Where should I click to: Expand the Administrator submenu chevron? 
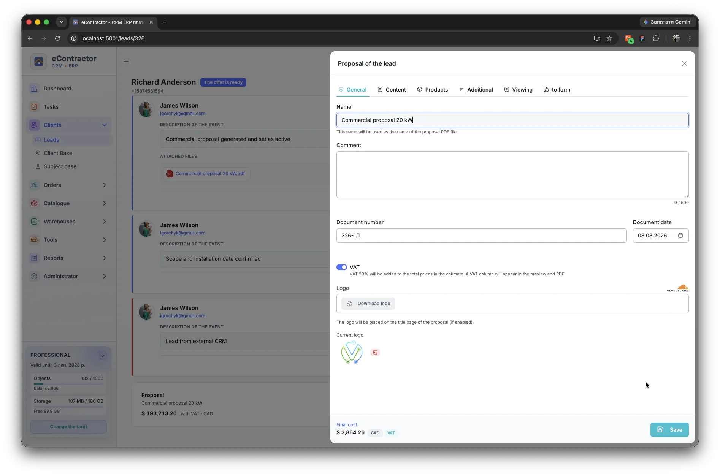(105, 276)
